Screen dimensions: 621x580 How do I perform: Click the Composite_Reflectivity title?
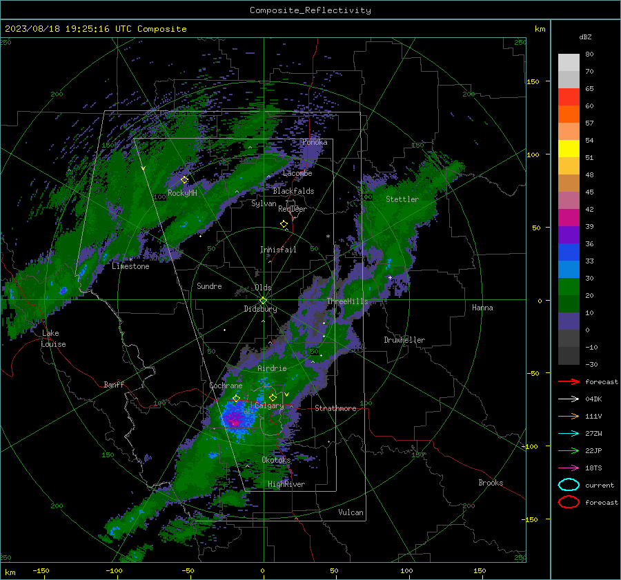pos(310,10)
